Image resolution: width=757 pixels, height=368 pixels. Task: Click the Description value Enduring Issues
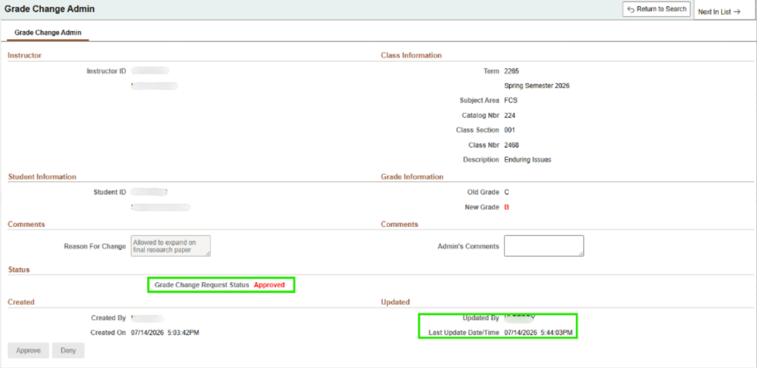point(528,160)
